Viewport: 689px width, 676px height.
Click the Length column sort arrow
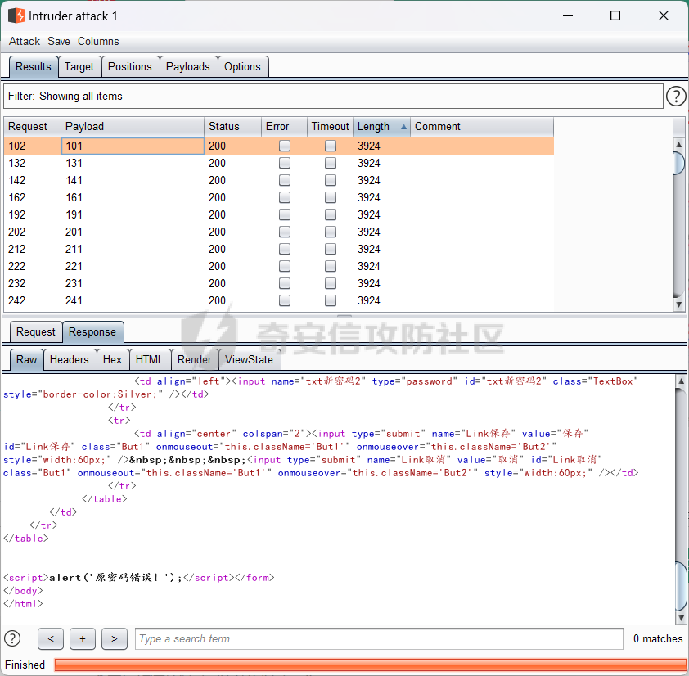pyautogui.click(x=403, y=127)
